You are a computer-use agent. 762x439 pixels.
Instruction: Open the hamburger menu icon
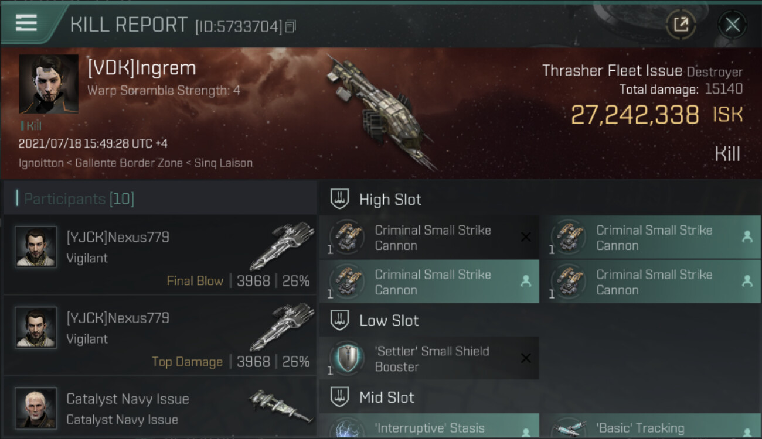click(26, 22)
